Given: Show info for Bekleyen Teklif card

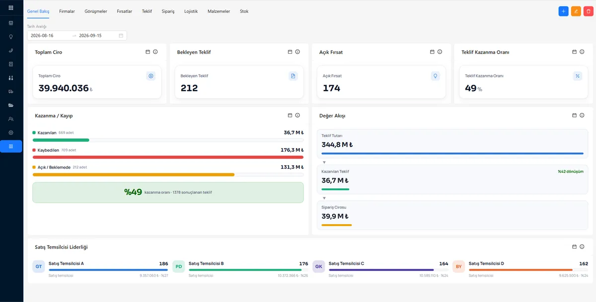Looking at the screenshot, I should coord(298,52).
